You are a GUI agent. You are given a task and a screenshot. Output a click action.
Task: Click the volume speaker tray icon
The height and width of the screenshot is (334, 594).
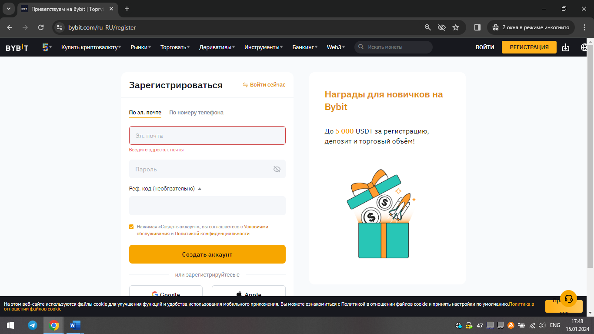coord(542,325)
